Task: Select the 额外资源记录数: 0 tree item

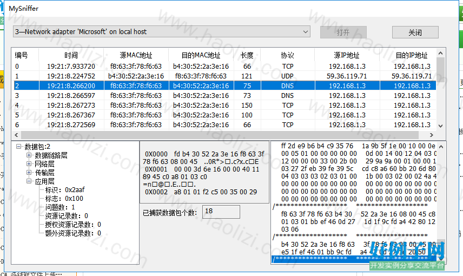Action: 73,233
